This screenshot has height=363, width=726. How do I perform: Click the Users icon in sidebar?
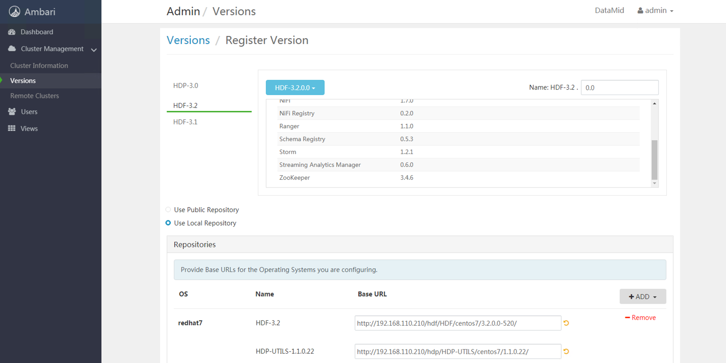(x=12, y=112)
